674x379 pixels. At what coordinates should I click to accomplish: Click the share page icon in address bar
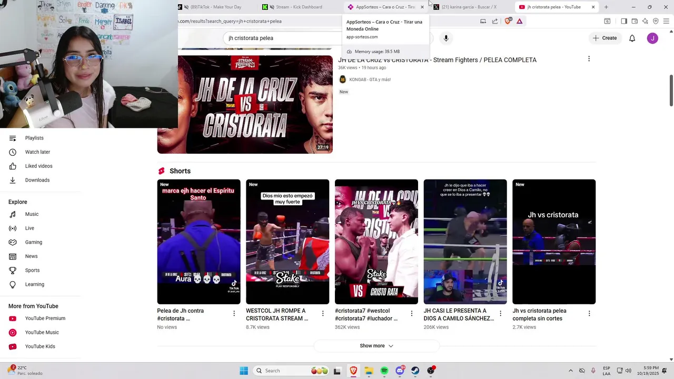click(x=495, y=21)
